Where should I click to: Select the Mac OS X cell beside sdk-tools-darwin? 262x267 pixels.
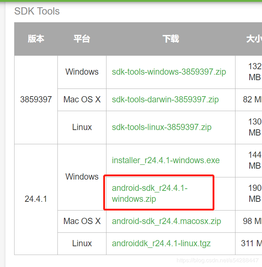pyautogui.click(x=82, y=99)
